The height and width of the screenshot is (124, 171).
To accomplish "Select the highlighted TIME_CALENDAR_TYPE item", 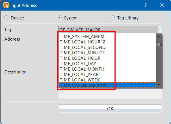I will tap(107, 85).
